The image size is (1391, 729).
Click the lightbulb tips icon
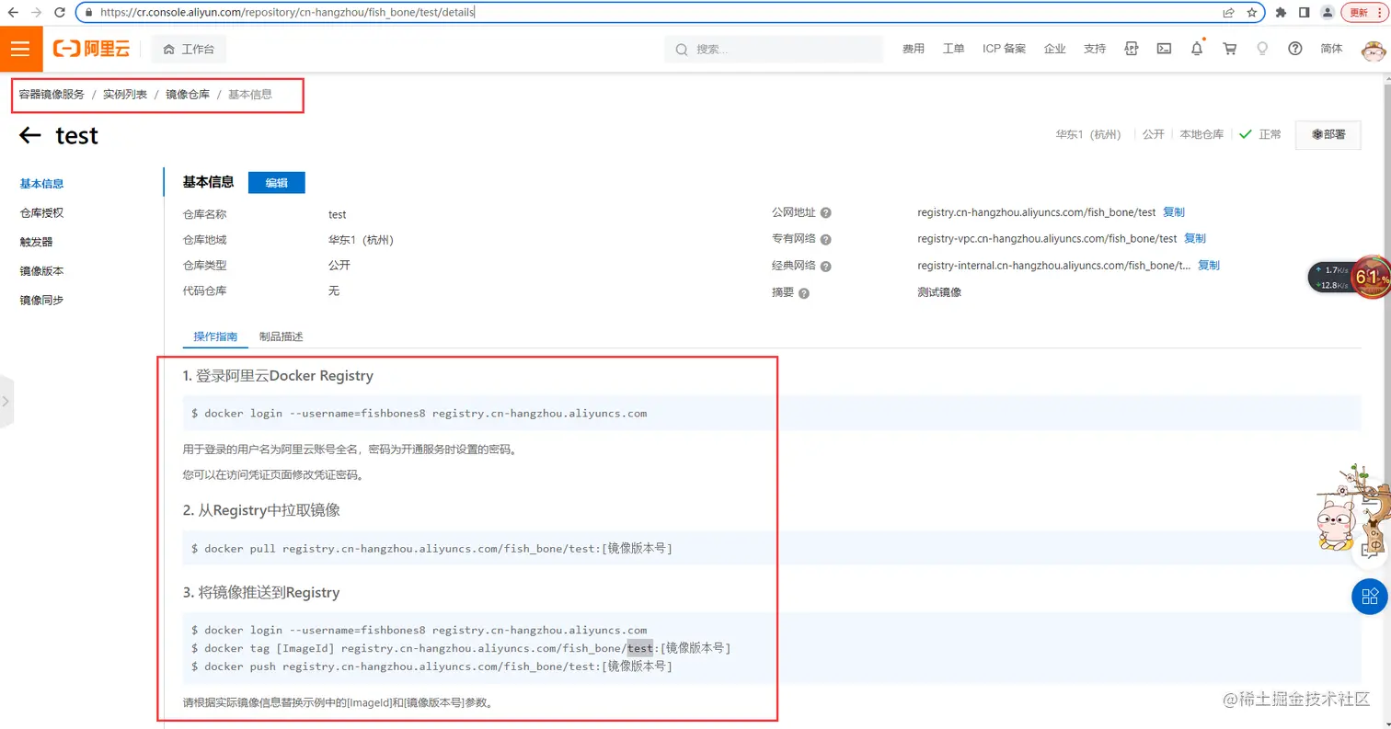[x=1262, y=49]
